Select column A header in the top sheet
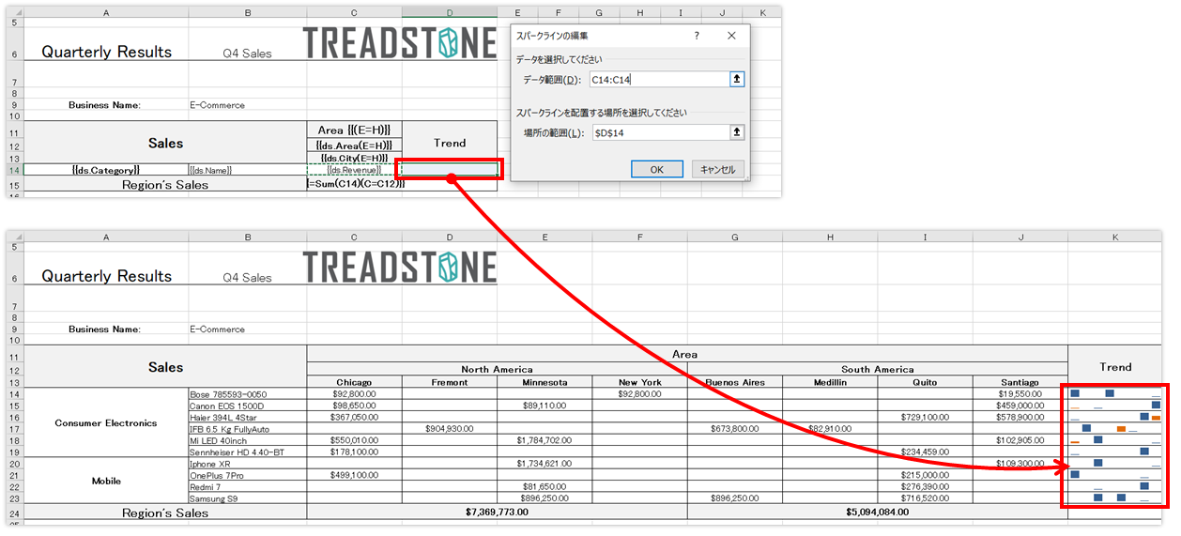This screenshot has width=1181, height=536. [x=105, y=11]
